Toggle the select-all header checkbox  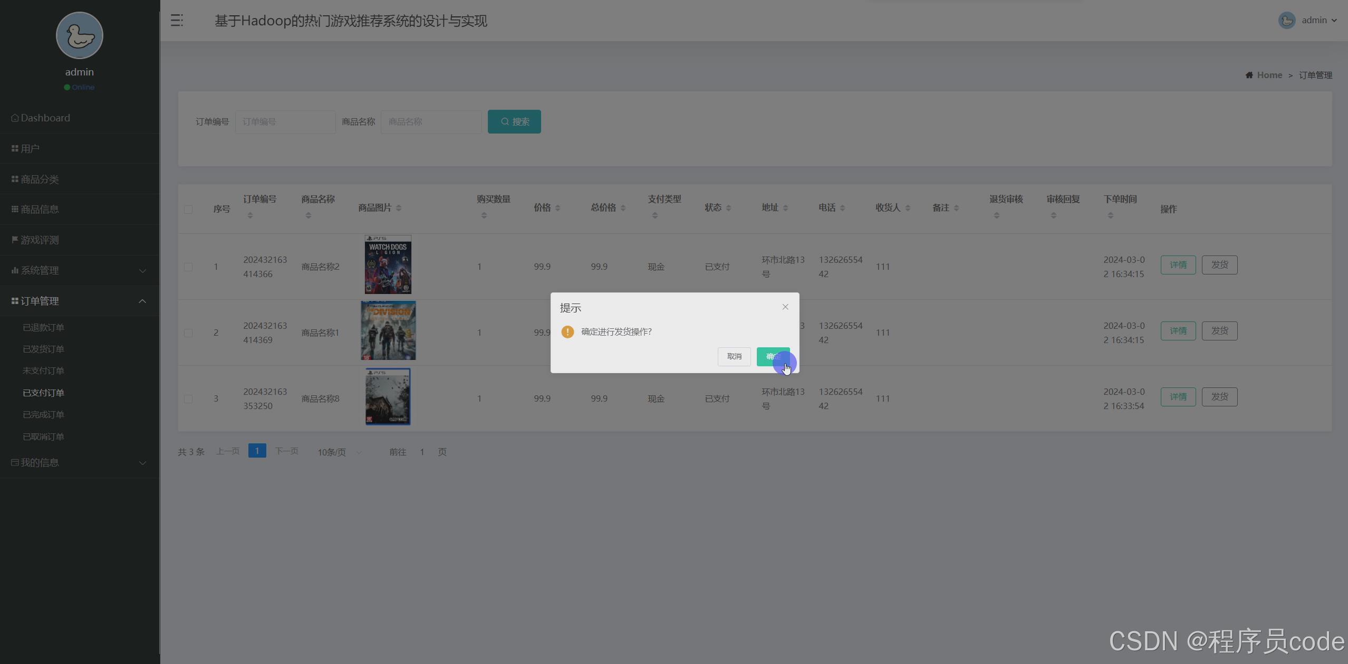pyautogui.click(x=188, y=209)
